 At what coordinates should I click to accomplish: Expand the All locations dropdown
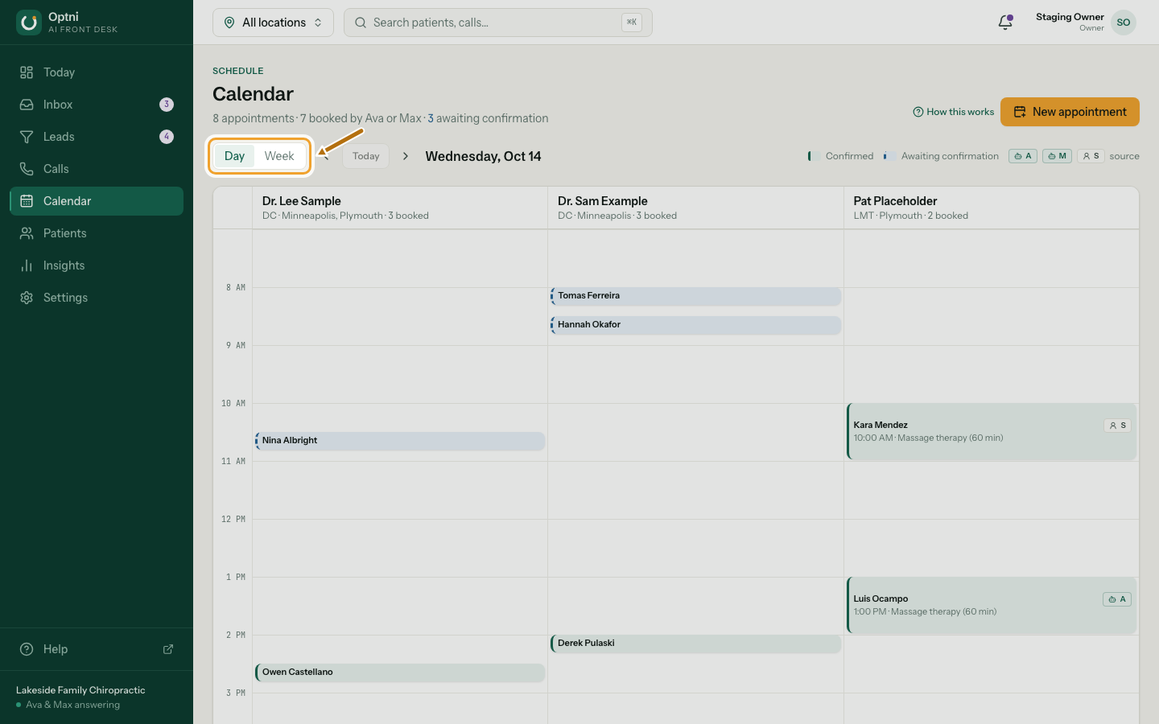tap(273, 23)
